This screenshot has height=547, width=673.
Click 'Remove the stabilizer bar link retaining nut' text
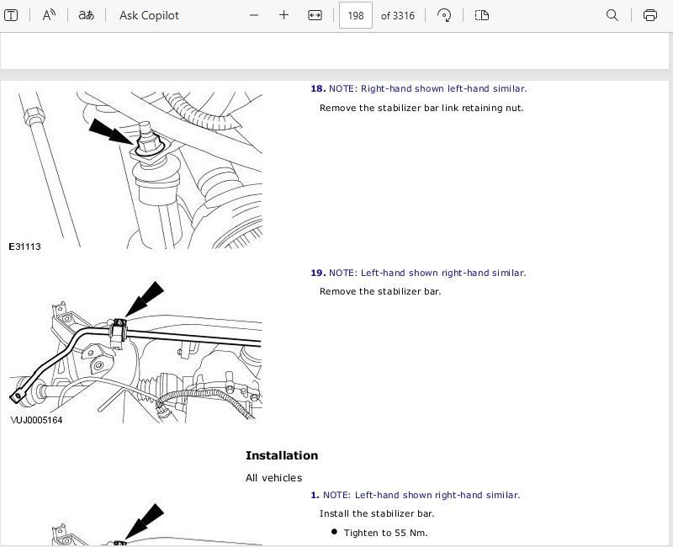point(421,108)
